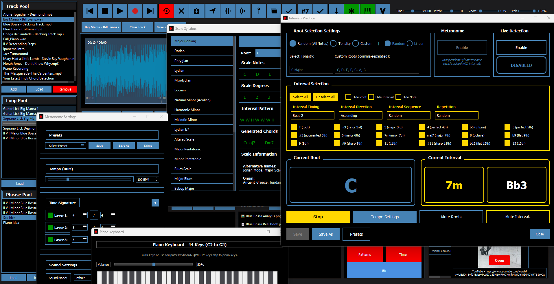Select the skip-to-start transport icon
The height and width of the screenshot is (284, 554).
tap(90, 11)
